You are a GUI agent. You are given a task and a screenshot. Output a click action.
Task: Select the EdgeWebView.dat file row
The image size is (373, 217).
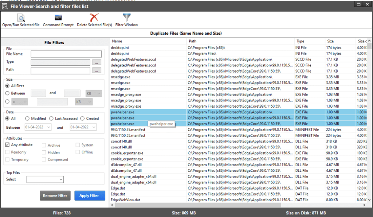click(x=238, y=200)
